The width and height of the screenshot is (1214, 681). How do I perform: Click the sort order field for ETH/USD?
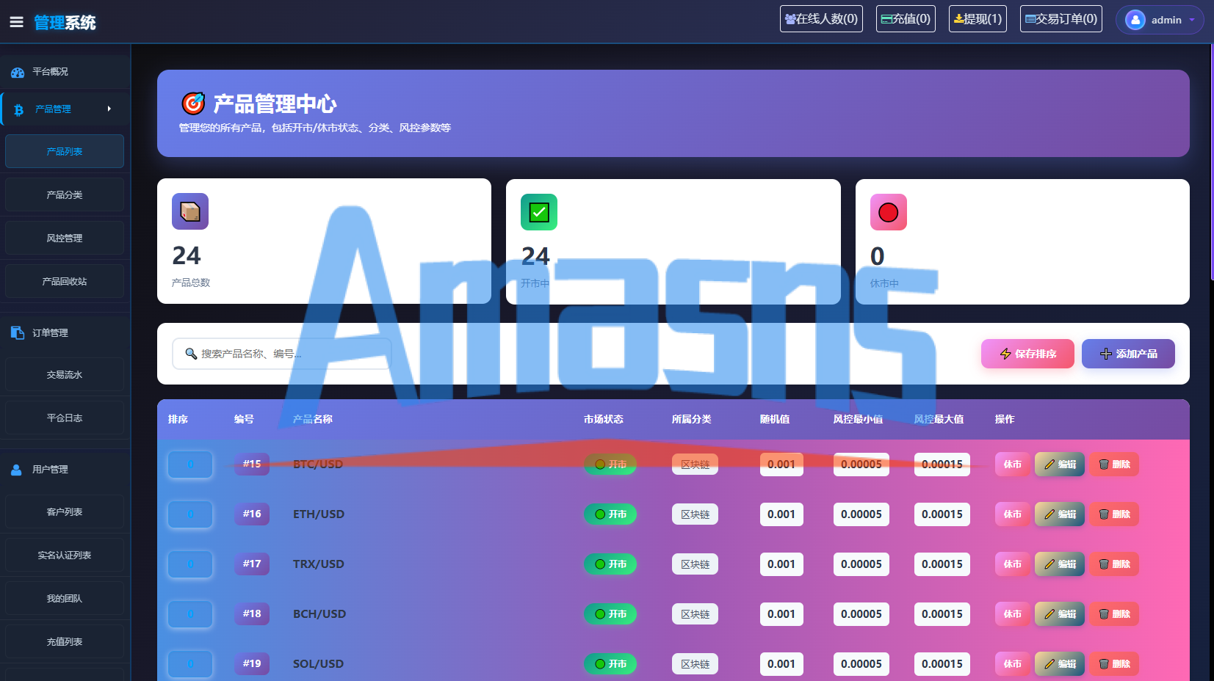(x=190, y=514)
